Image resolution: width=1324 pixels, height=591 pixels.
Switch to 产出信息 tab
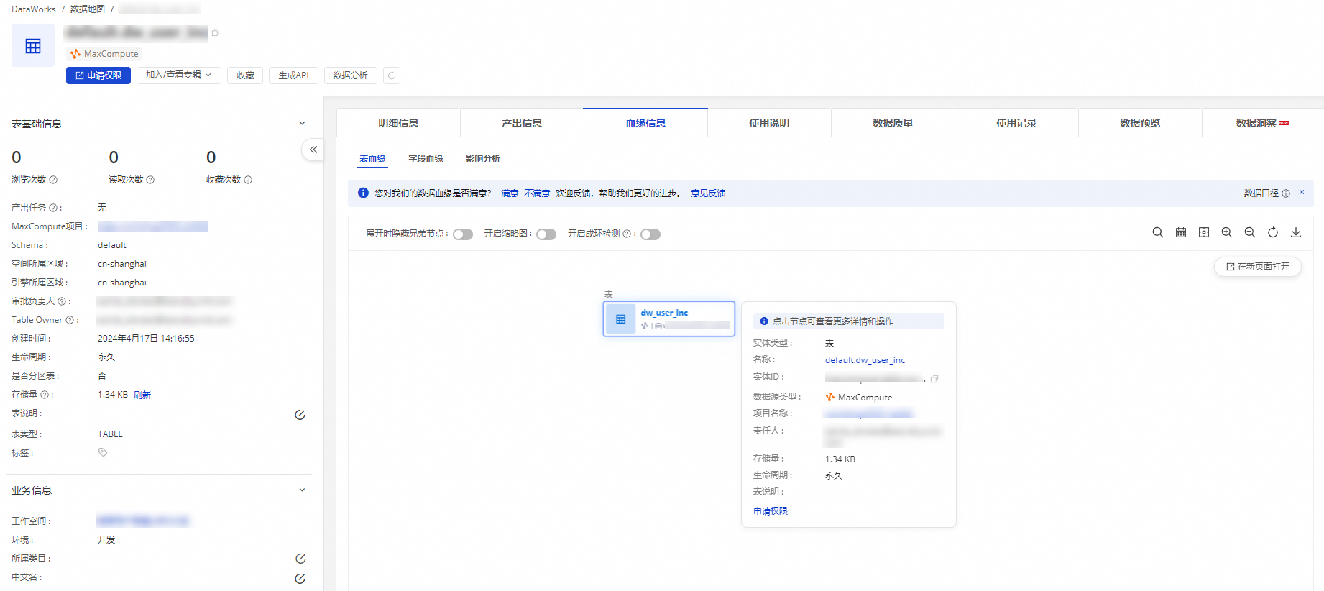522,123
